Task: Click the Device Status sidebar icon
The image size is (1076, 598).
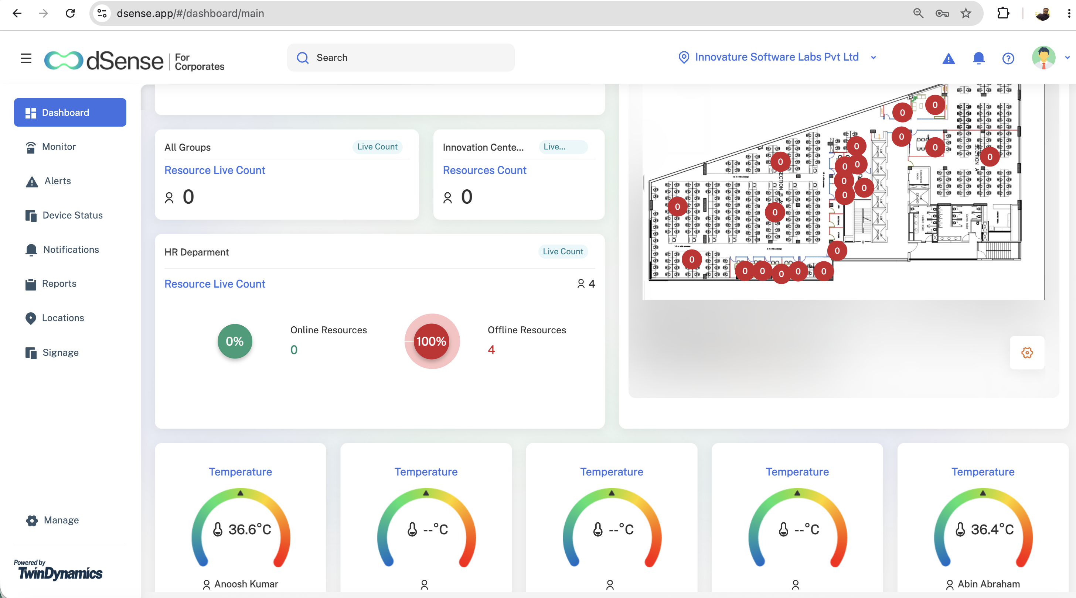Action: tap(31, 216)
